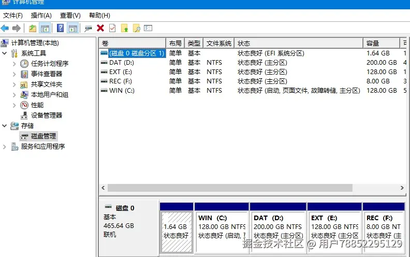Sort by the 布局 column header

(x=175, y=44)
